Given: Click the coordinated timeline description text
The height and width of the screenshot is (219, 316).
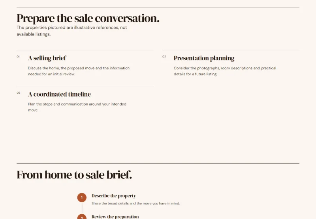Looking at the screenshot, I should point(77,107).
